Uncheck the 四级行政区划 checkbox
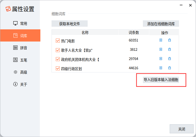Image resolution: width=196 pixels, height=137 pixels. tap(58, 68)
